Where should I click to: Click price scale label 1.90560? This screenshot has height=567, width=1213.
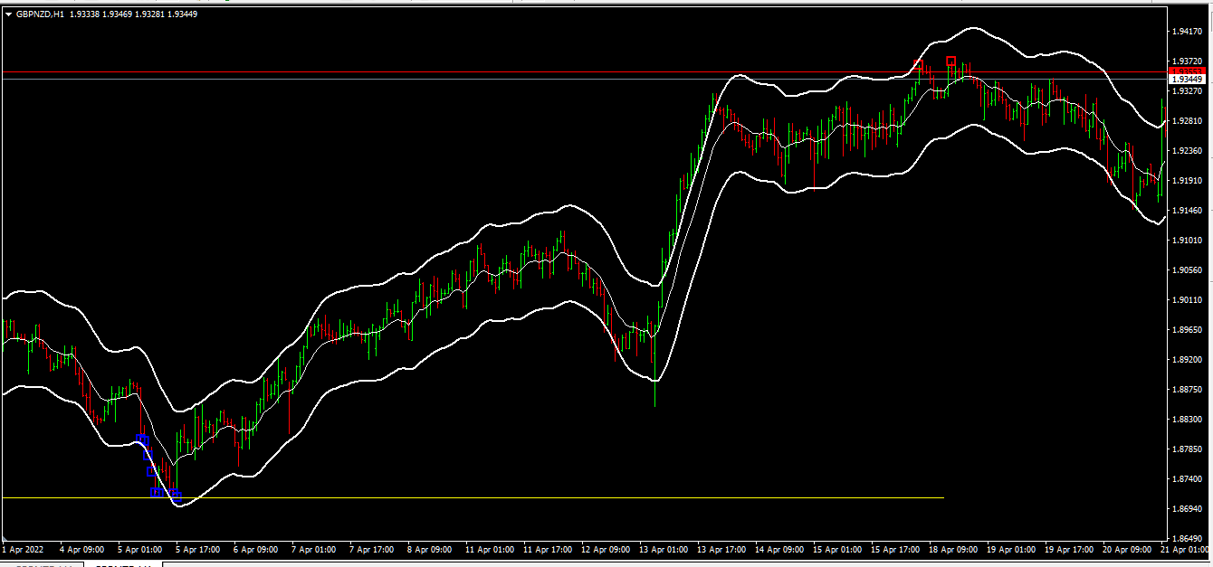[x=1187, y=270]
